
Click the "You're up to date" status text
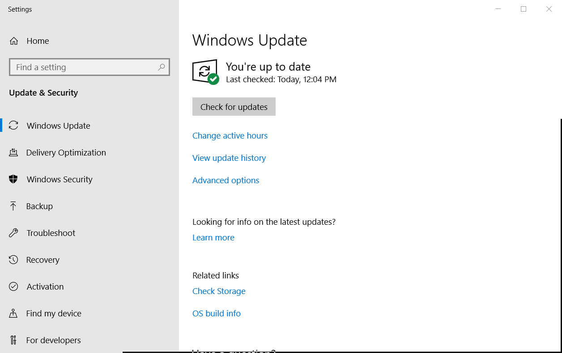point(268,67)
